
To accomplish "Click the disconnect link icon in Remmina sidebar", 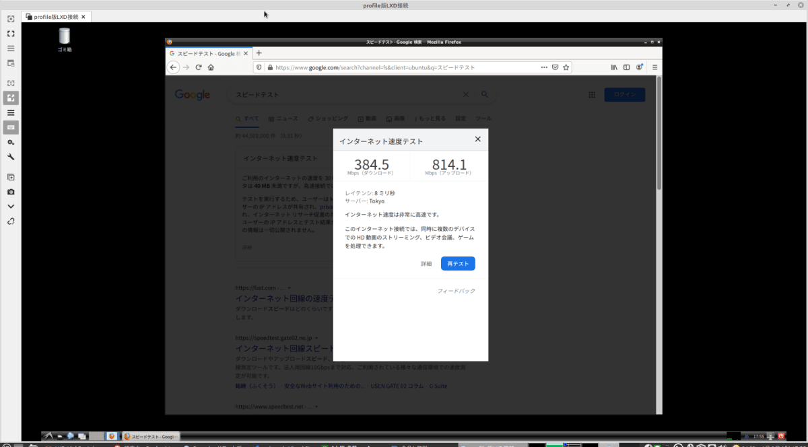I will pos(11,221).
